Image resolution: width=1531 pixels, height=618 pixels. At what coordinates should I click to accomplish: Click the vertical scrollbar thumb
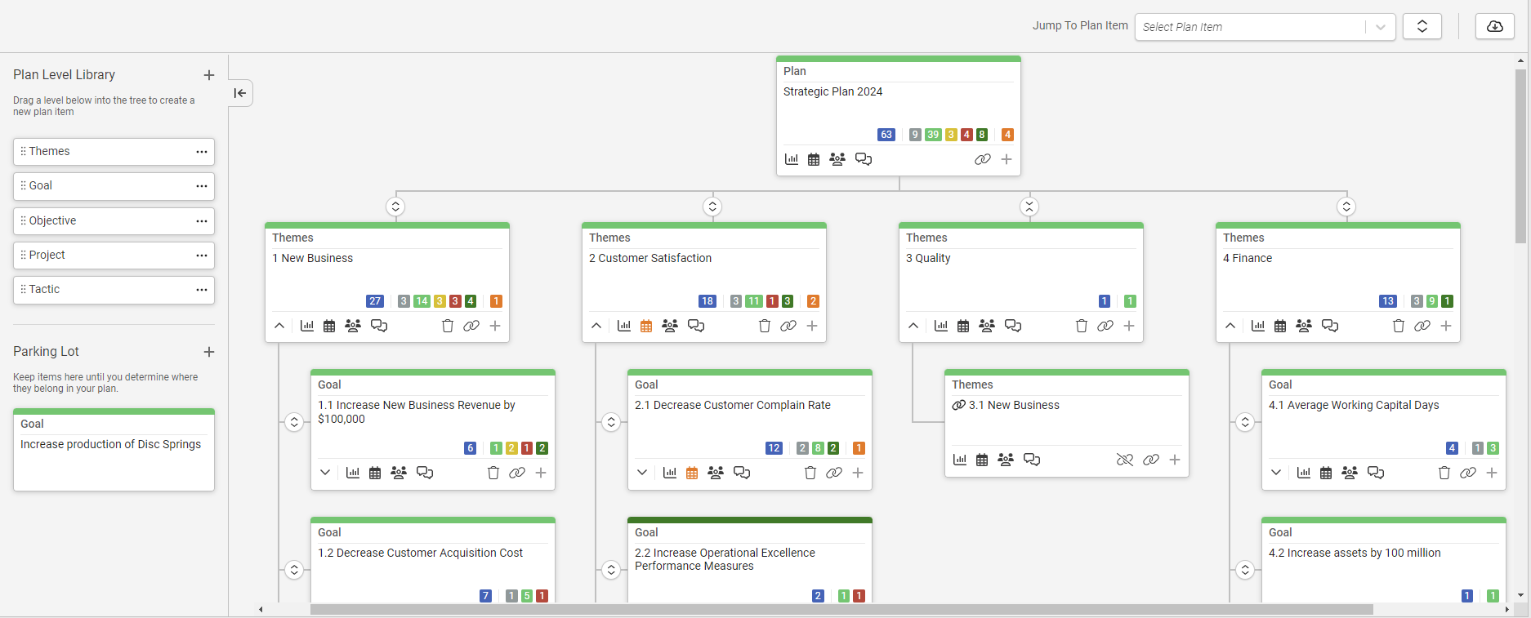point(1520,156)
